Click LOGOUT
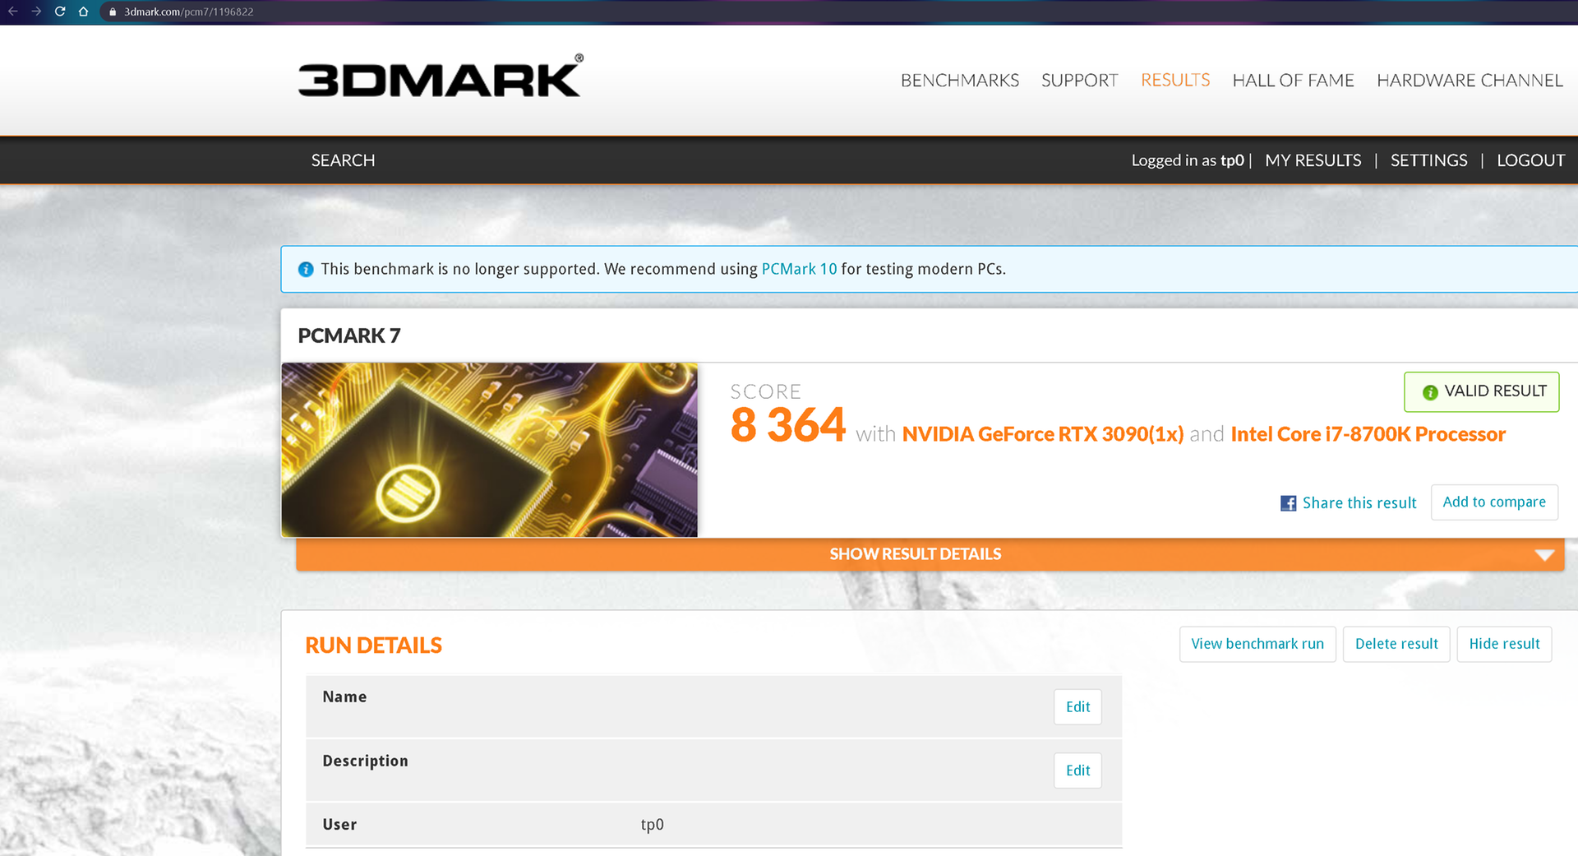Screen dimensions: 1578x856 pyautogui.click(x=1530, y=160)
